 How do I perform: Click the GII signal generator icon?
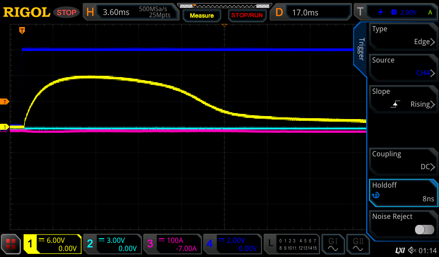pyautogui.click(x=358, y=244)
